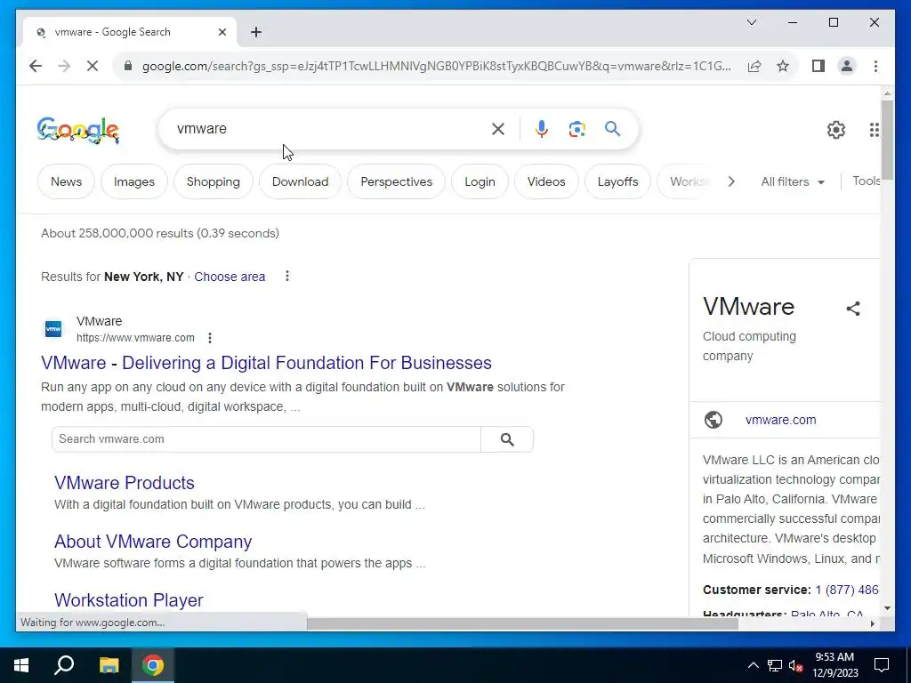The image size is (911, 683).
Task: Open the taskbar clock and date
Action: click(834, 665)
